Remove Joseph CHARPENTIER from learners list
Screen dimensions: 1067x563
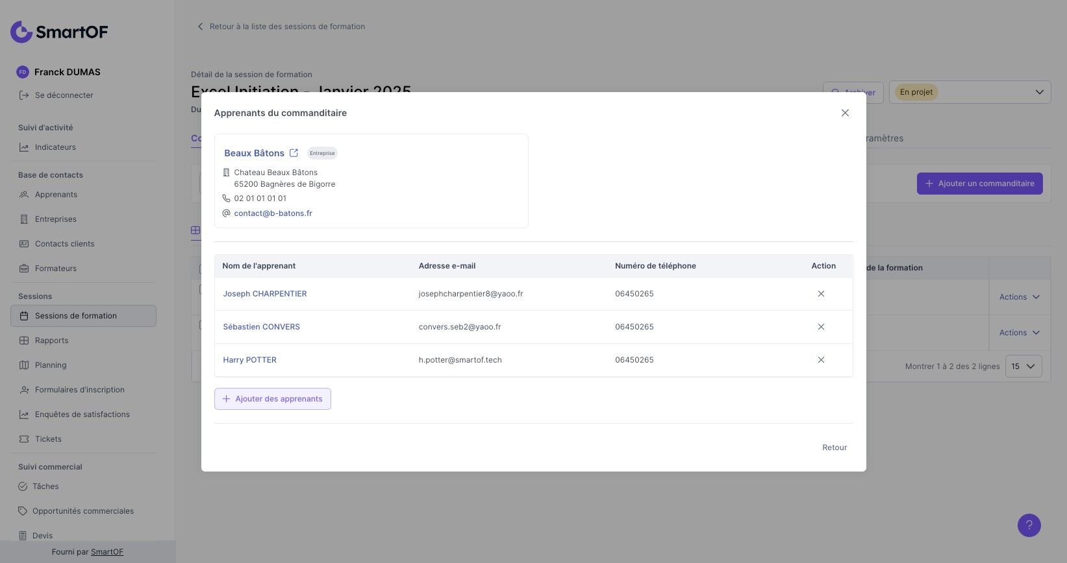821,294
